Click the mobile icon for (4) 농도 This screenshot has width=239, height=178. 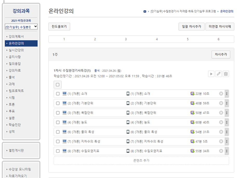click(x=128, y=122)
